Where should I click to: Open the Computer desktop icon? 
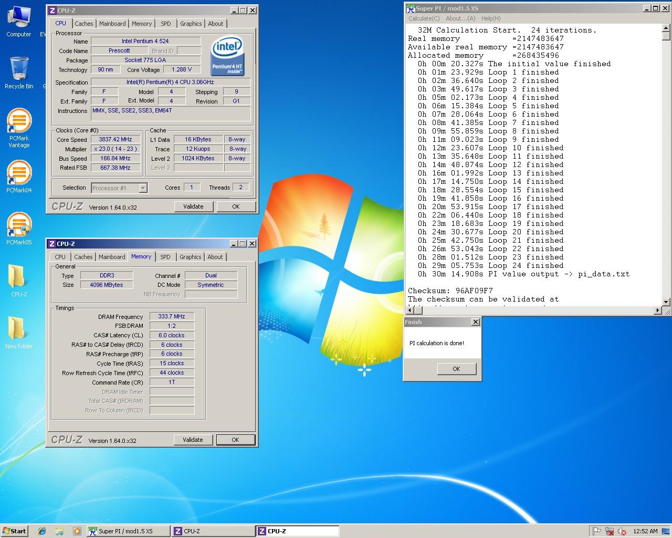coord(19,21)
